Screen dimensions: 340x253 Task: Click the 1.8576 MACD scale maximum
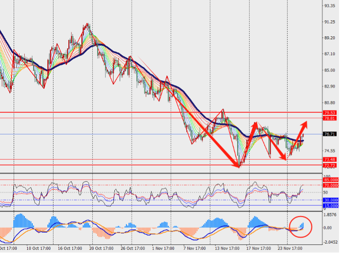(330, 215)
